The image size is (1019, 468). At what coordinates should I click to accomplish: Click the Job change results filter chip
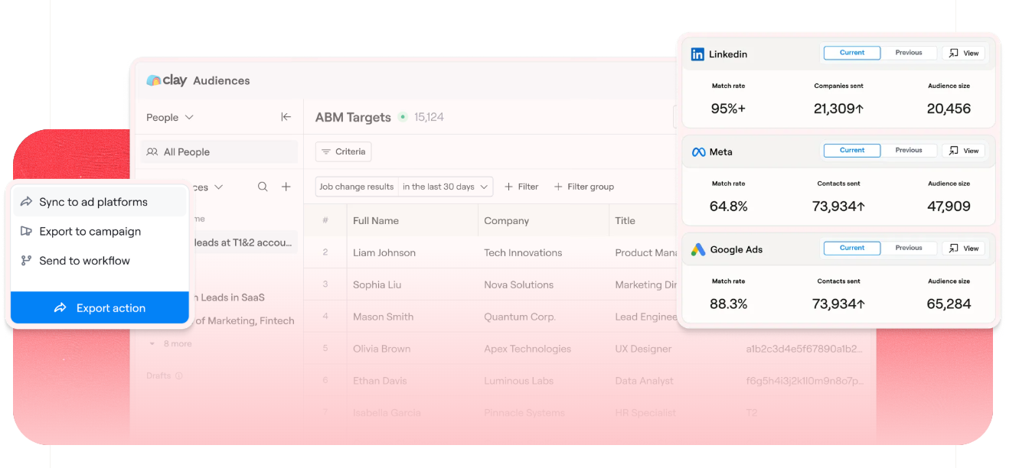357,187
